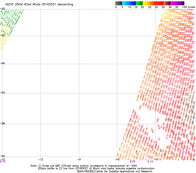Click the magenta 40-45 knots legend swatch

coord(174,3)
